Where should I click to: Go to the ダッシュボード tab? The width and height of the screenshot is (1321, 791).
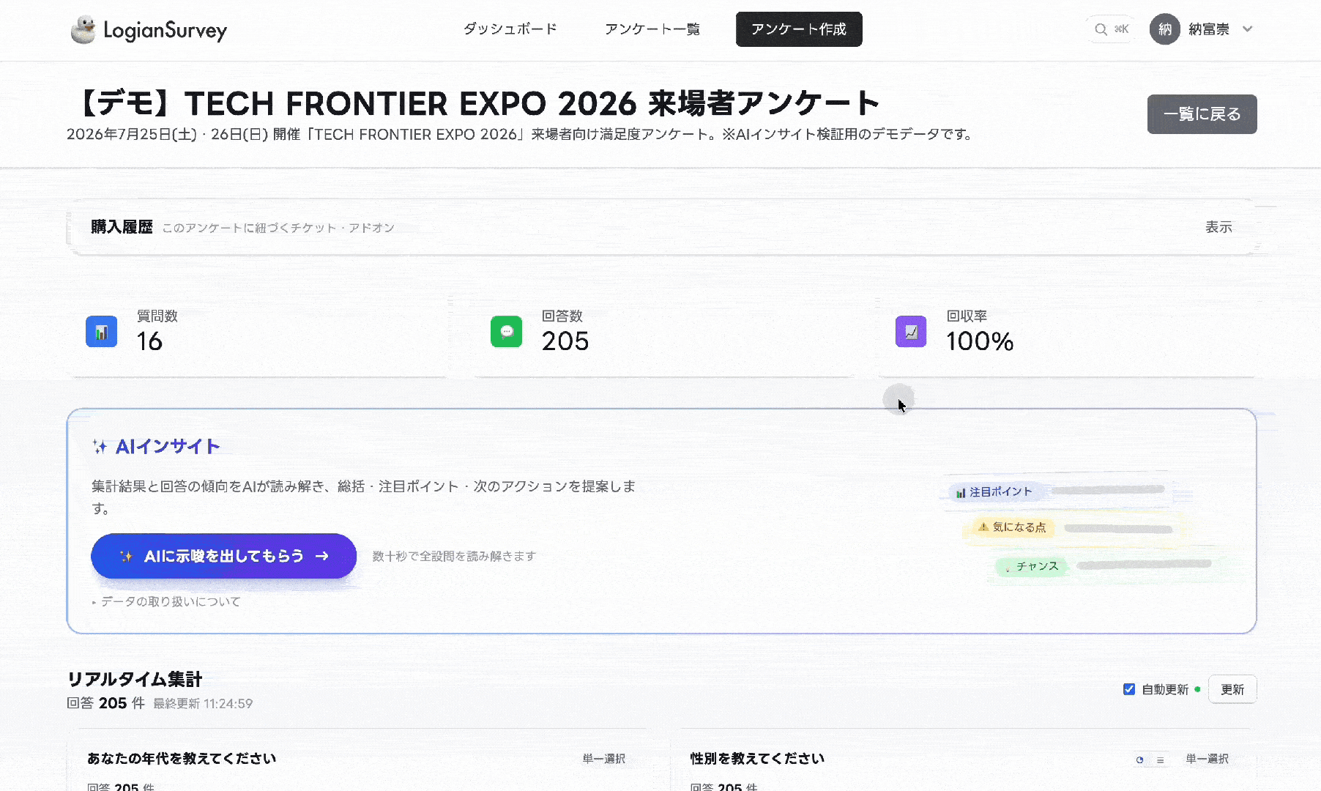coord(510,29)
